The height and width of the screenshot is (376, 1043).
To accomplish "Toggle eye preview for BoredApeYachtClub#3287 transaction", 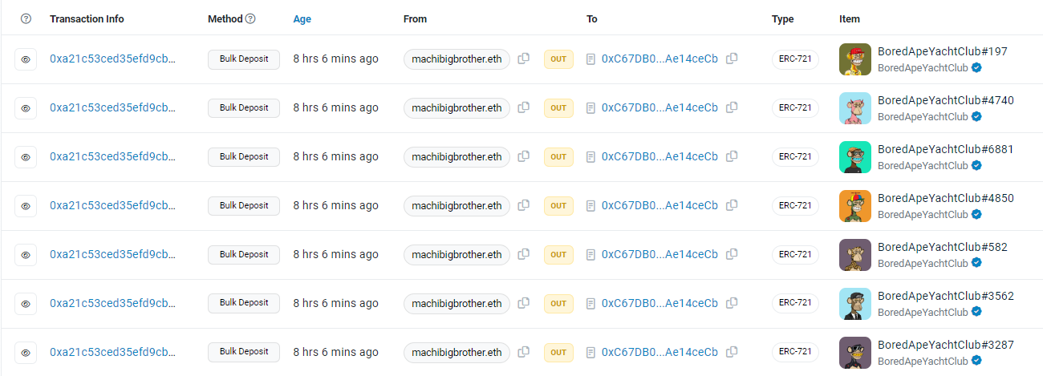I will (x=26, y=353).
